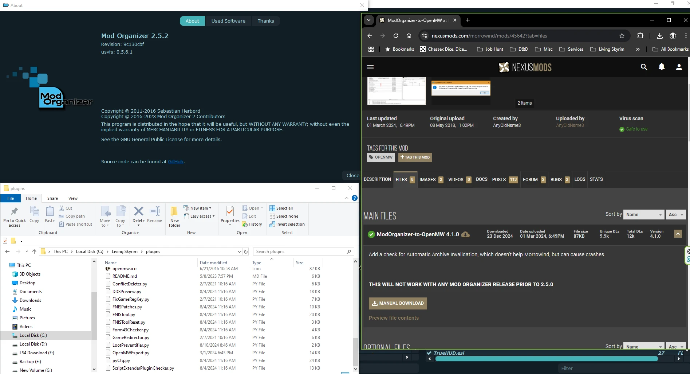The height and width of the screenshot is (374, 690).
Task: Open Main Files sort by Name dropdown
Action: coord(644,215)
